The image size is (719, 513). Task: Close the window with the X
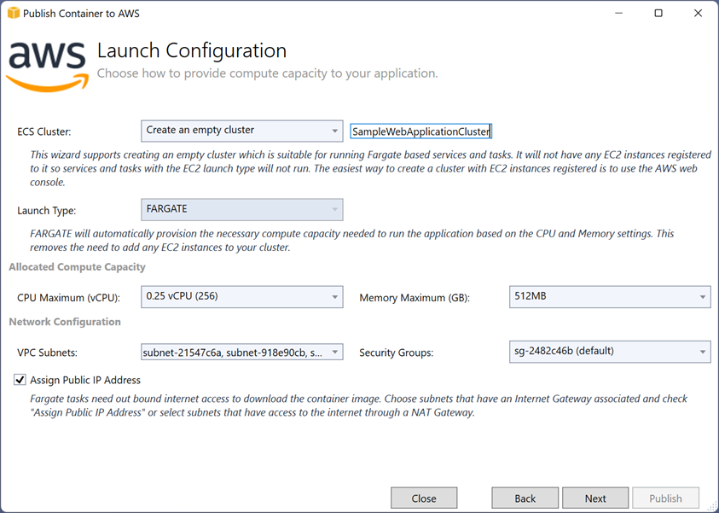point(698,13)
